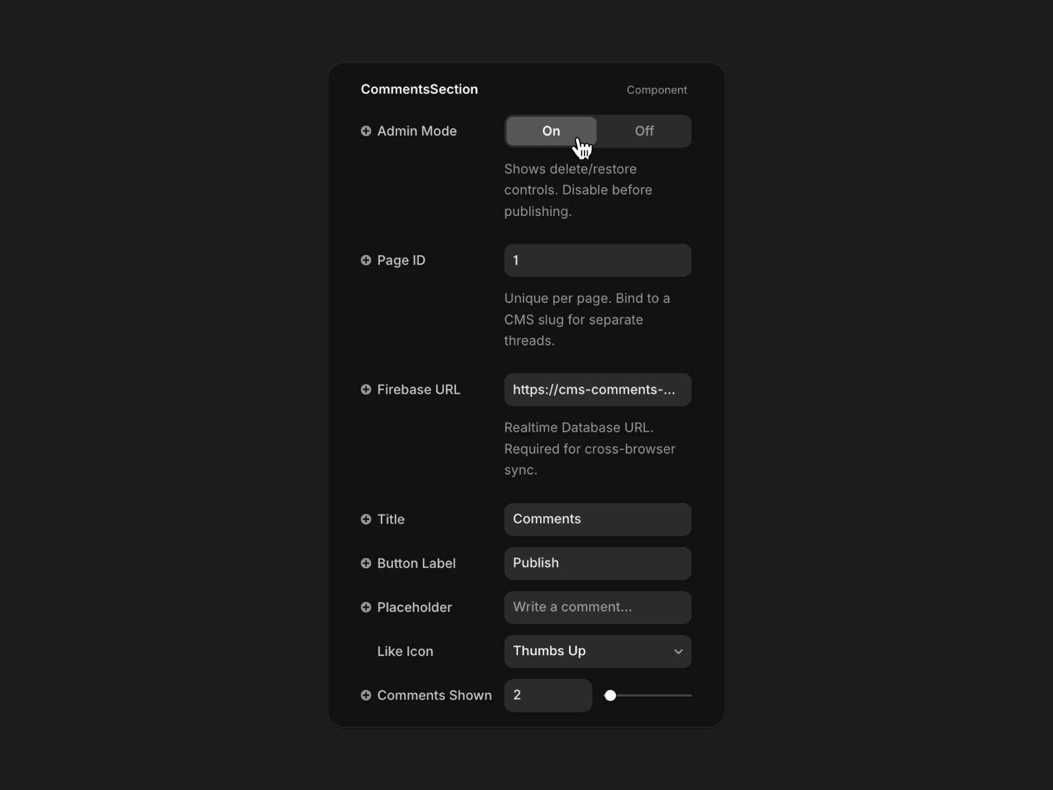This screenshot has height=790, width=1053.
Task: Click the bind icon next to Admin Mode
Action: click(x=366, y=131)
